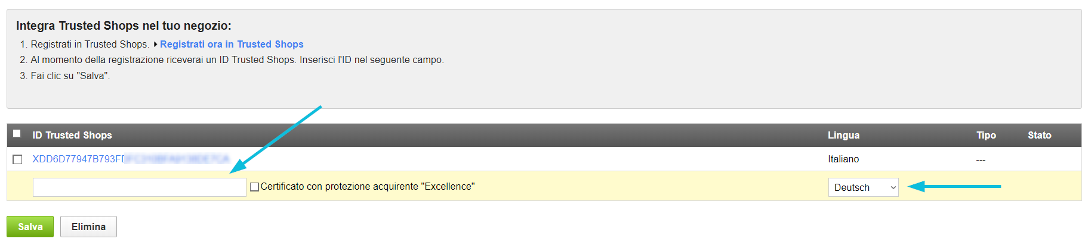Open the "Registrati ora in Trusted Shops" link
The height and width of the screenshot is (245, 1091).
[232, 44]
